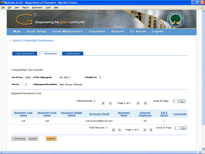Click Firefox icon in title bar
This screenshot has width=205, height=154.
2,3
